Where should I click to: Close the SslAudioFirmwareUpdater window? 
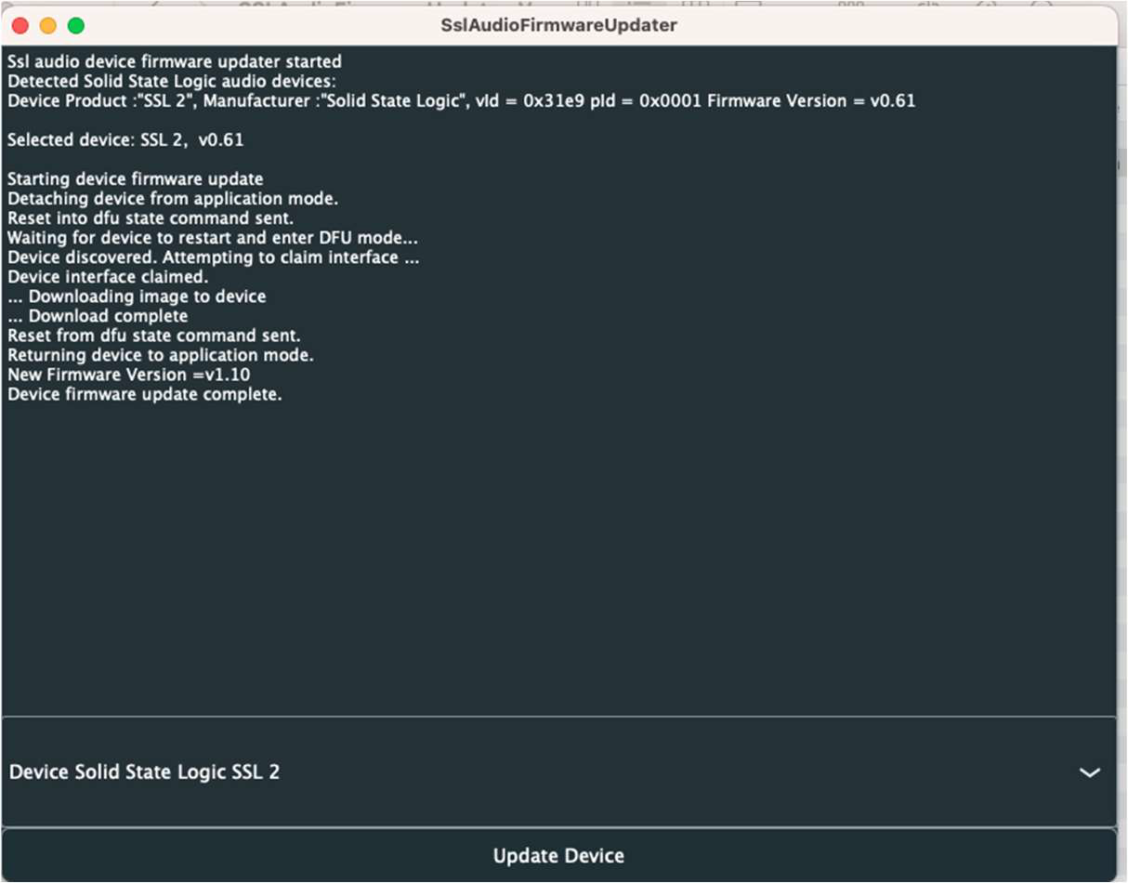(x=20, y=25)
